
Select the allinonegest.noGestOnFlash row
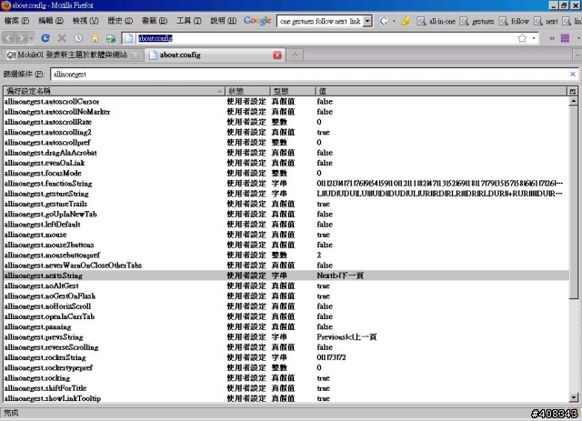[286, 296]
